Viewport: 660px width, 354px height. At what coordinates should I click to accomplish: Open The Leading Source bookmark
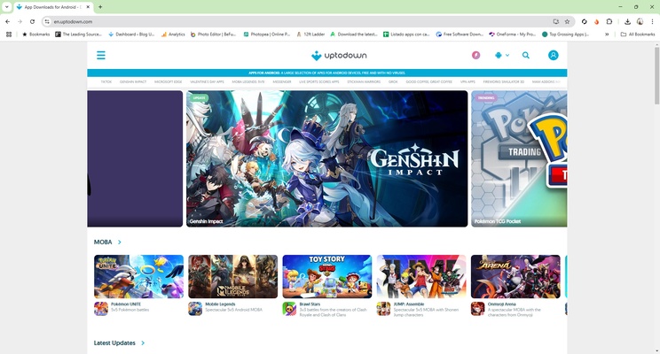tap(79, 35)
